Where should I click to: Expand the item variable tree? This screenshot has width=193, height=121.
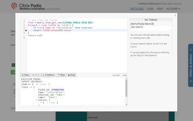(x=31, y=84)
